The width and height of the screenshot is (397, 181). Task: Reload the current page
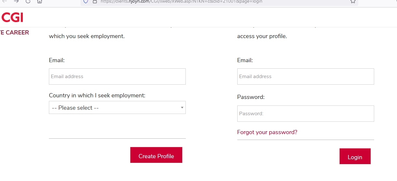(x=28, y=1)
